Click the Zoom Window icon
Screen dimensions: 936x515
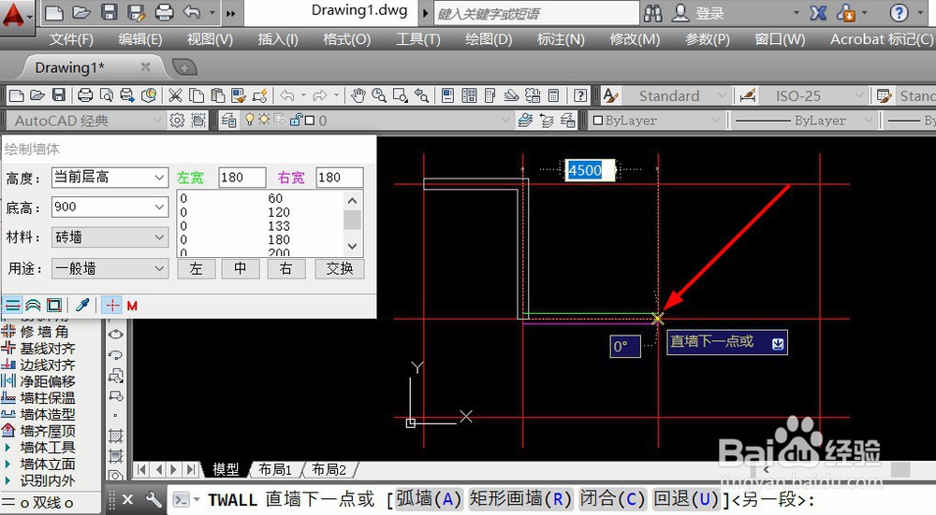coord(400,95)
